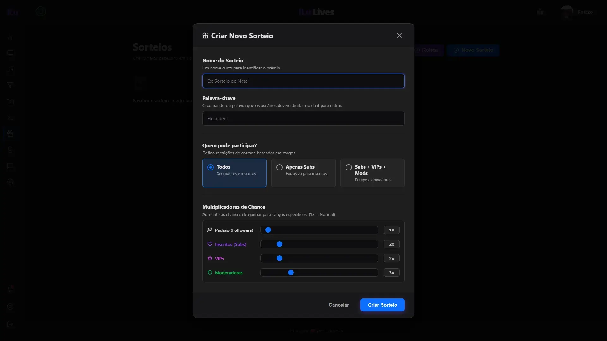Click the Cancelar button
The image size is (607, 341).
339,305
